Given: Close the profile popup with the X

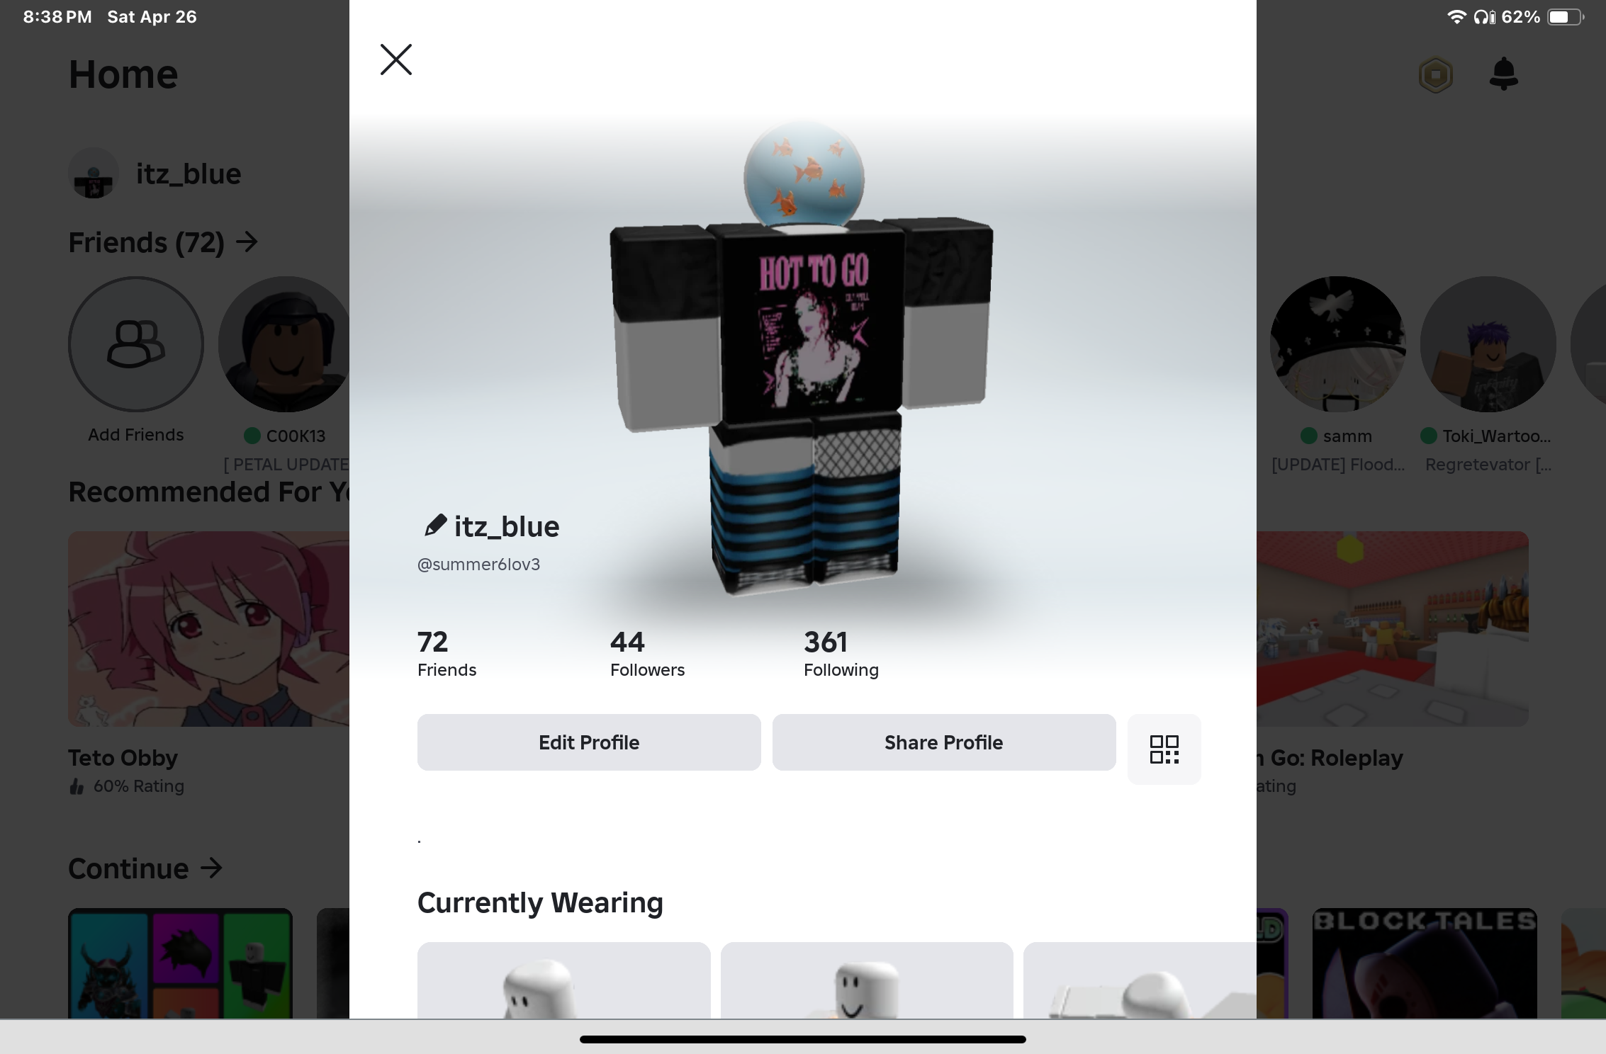Looking at the screenshot, I should coord(395,59).
